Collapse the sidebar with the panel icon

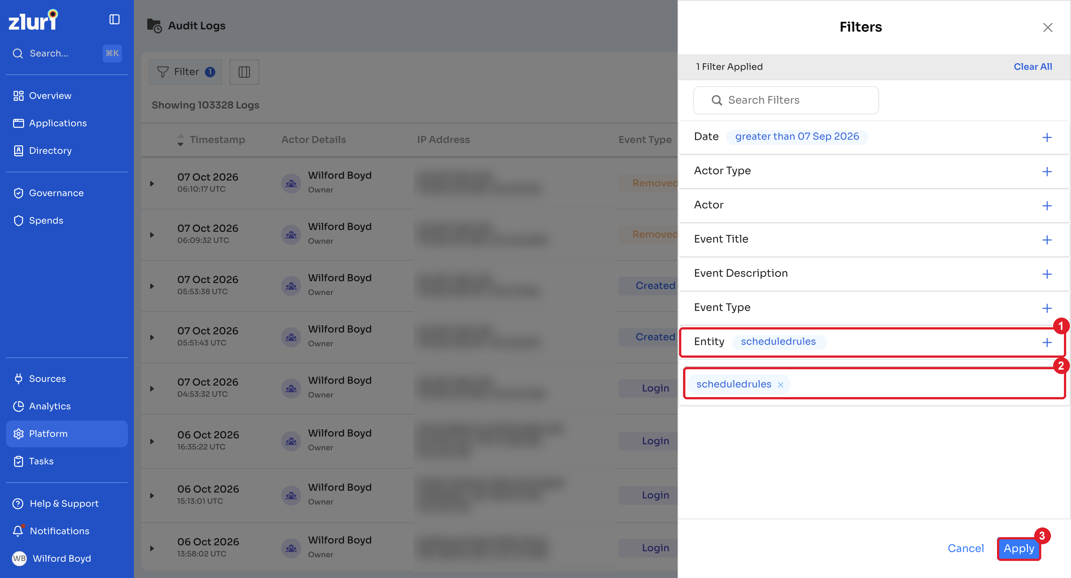(114, 20)
